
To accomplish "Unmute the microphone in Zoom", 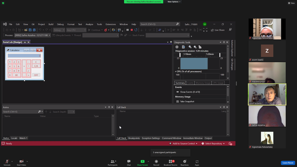I will tap(7, 162).
